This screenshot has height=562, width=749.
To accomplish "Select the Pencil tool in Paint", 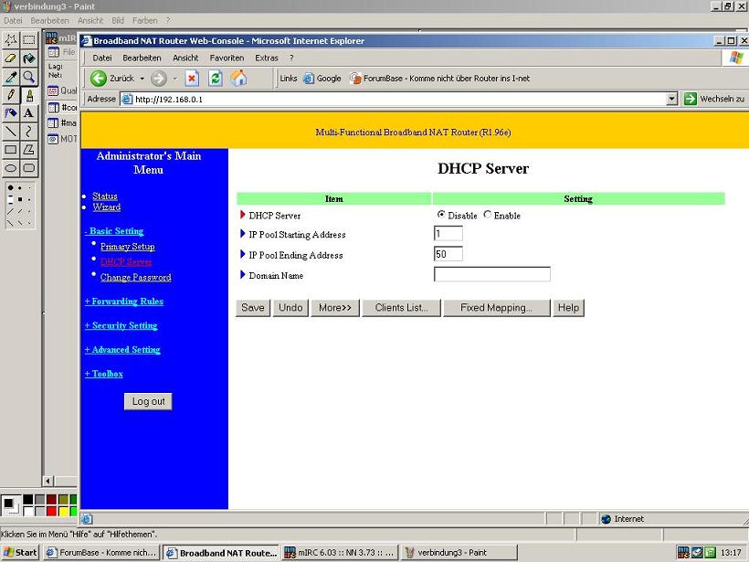I will point(11,95).
